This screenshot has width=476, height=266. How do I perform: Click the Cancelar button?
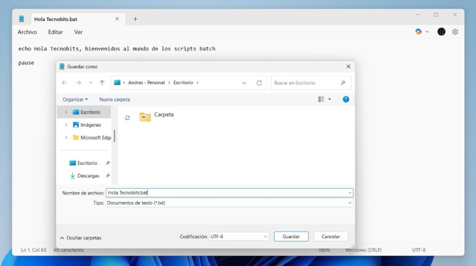(331, 236)
